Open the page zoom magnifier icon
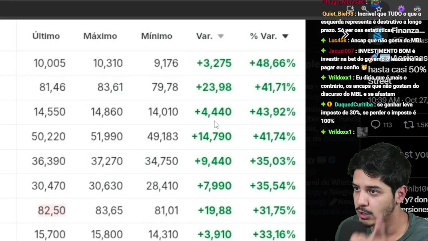428x241 pixels. pyautogui.click(x=364, y=8)
